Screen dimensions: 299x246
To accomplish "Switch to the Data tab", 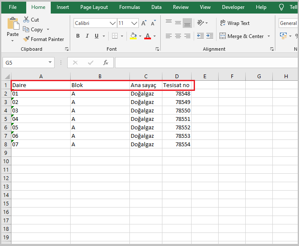I will pos(156,7).
